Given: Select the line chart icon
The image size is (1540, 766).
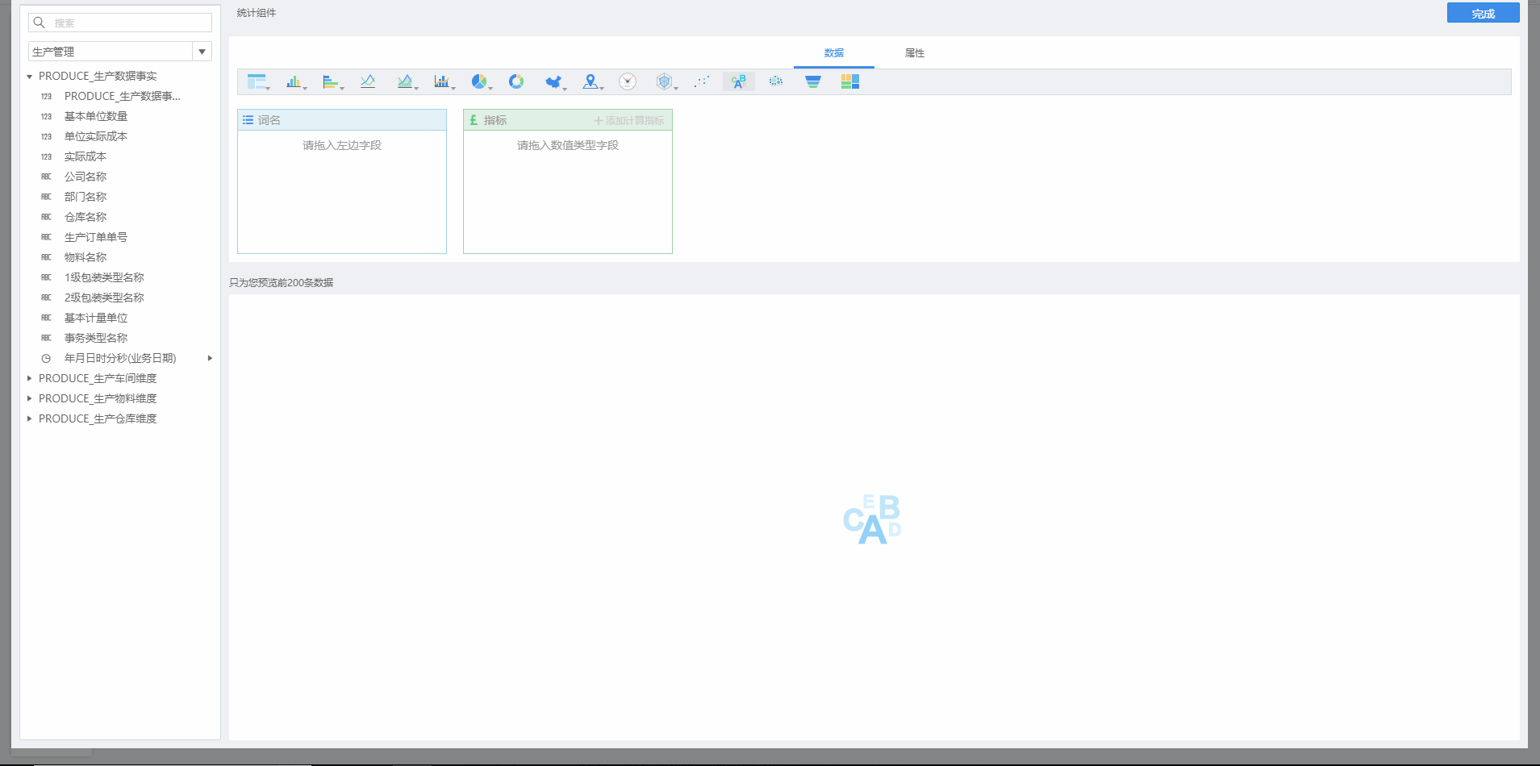Looking at the screenshot, I should pyautogui.click(x=368, y=81).
